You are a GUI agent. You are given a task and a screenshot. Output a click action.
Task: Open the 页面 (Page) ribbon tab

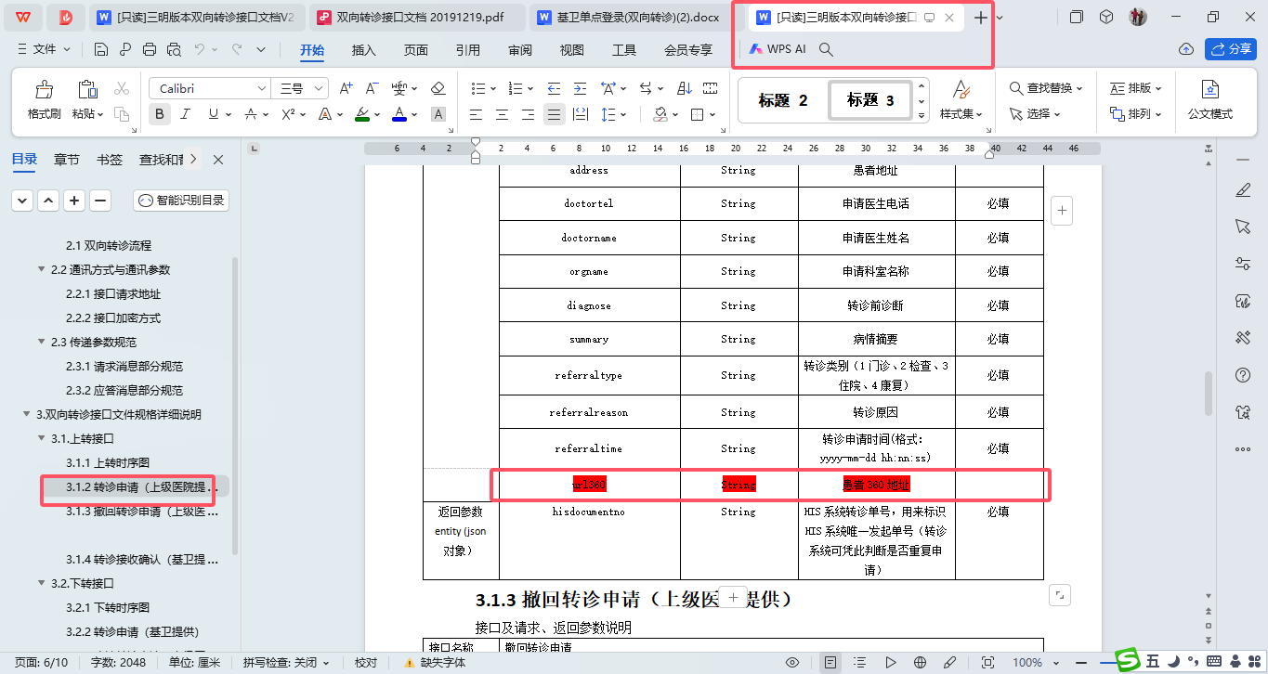[416, 50]
